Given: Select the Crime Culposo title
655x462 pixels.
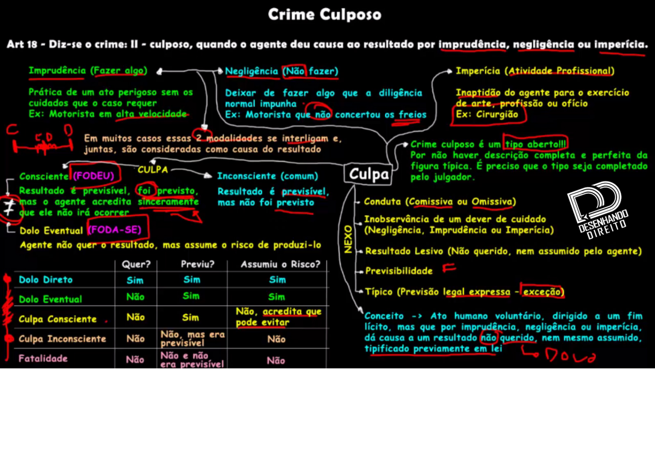Looking at the screenshot, I should 324,15.
